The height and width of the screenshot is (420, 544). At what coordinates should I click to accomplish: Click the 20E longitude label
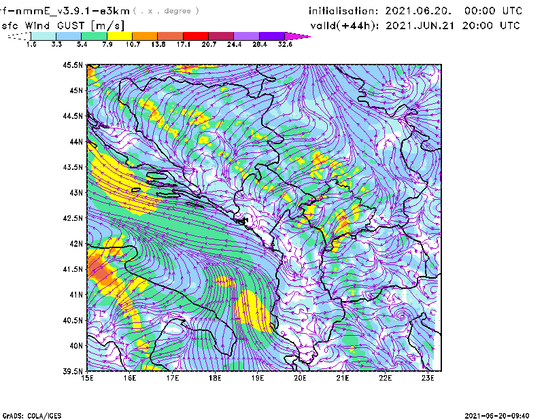pos(300,378)
